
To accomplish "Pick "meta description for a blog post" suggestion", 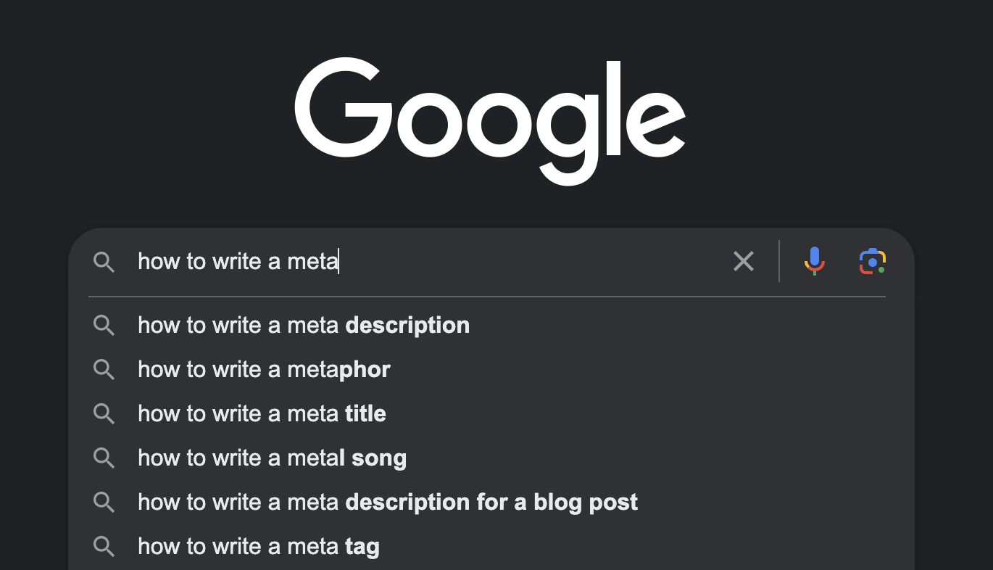I will pos(491,503).
